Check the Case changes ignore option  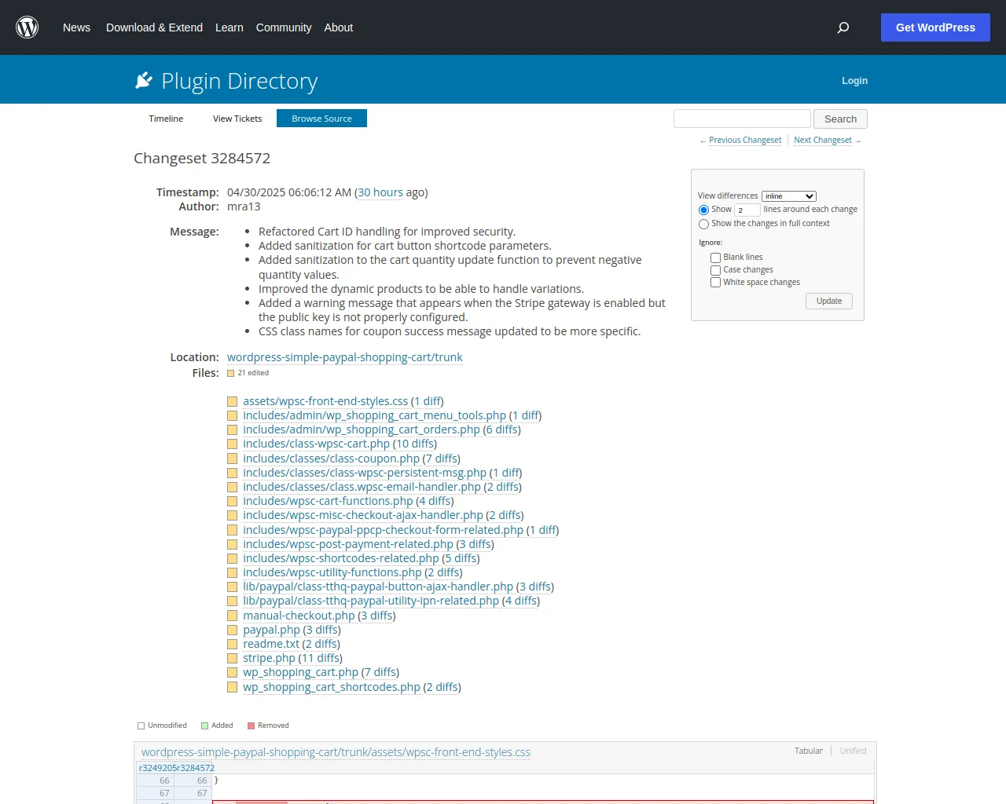[x=715, y=270]
